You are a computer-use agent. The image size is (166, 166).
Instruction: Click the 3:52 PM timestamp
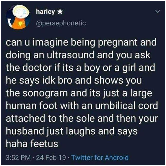coord(18,158)
